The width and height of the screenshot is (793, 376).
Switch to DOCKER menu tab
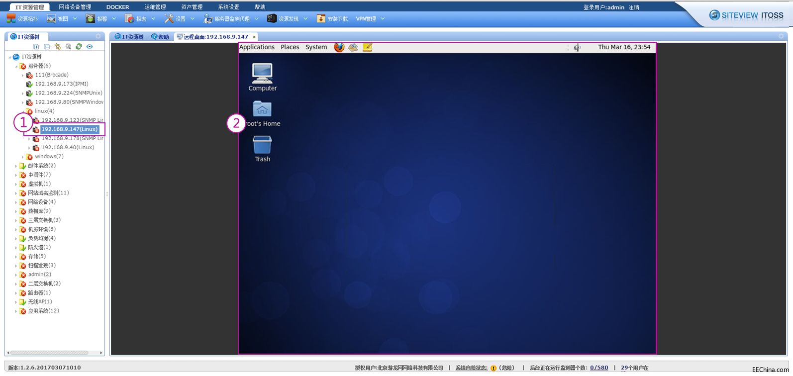pyautogui.click(x=118, y=7)
